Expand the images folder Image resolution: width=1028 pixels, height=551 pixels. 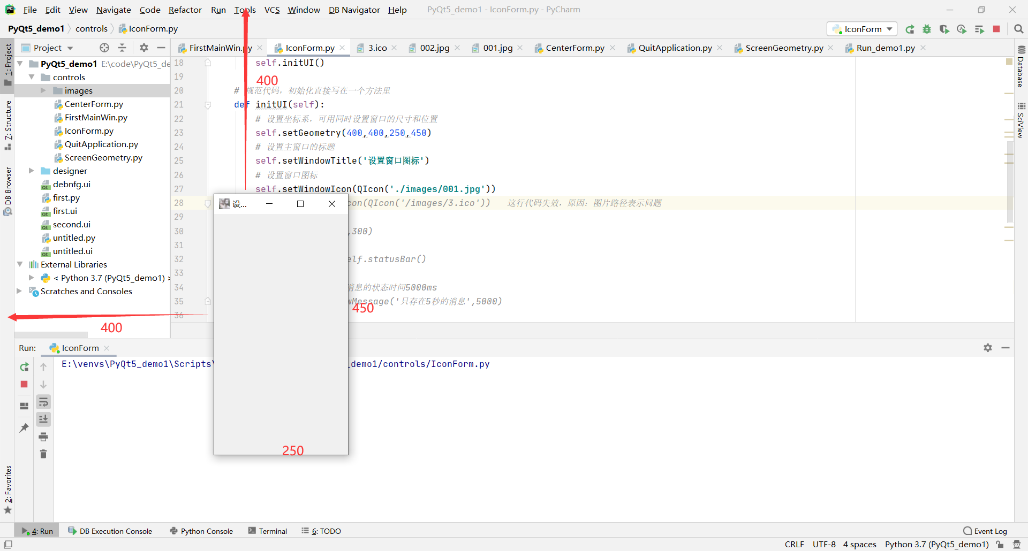click(43, 90)
